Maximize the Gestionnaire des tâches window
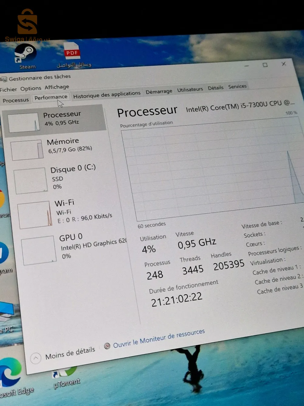 click(265, 65)
